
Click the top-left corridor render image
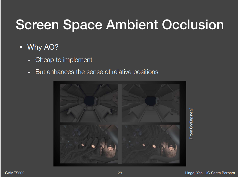click(x=89, y=103)
